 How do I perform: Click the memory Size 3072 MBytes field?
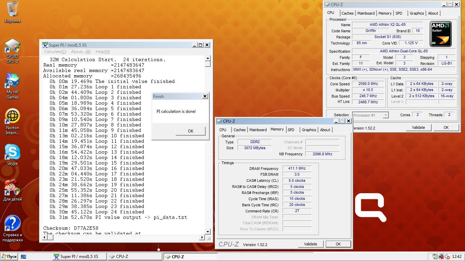point(255,148)
